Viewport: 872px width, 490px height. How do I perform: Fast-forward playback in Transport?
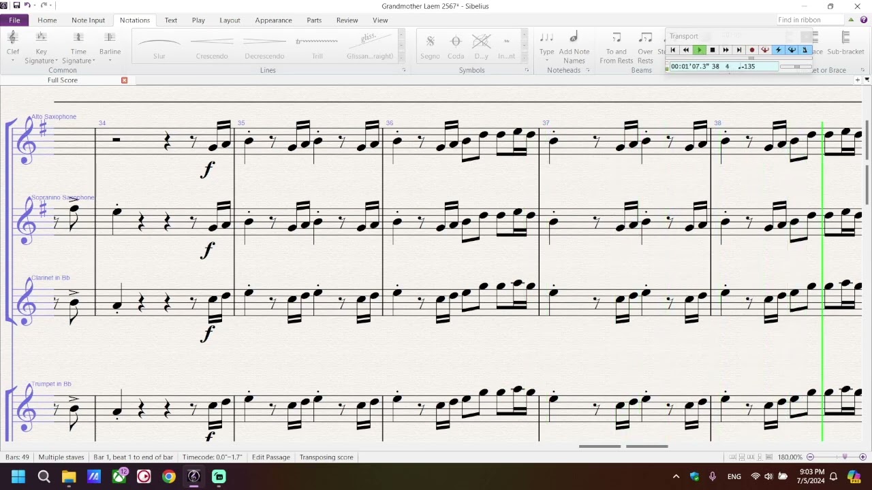726,50
